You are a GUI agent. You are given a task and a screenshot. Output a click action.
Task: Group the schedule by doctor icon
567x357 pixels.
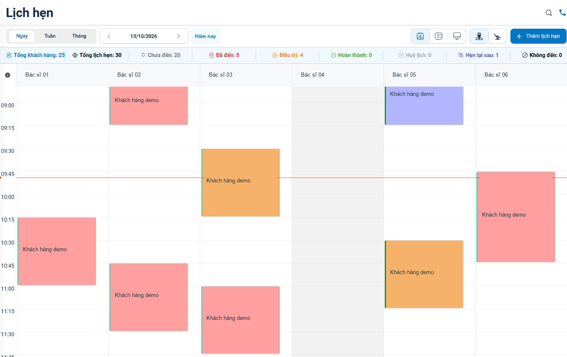coord(479,36)
